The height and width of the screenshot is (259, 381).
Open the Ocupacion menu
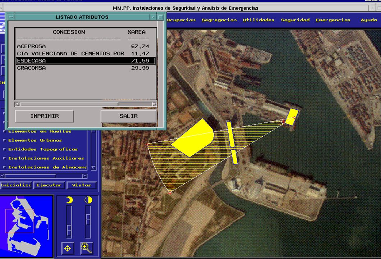[x=181, y=20]
